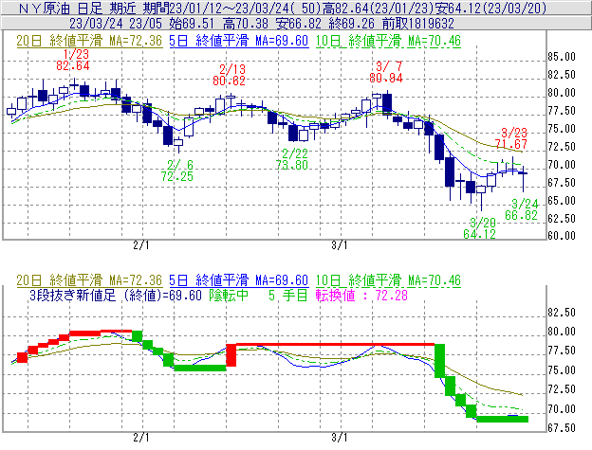
Task: Click the 2/22 73.80 low label
Action: tap(292, 159)
